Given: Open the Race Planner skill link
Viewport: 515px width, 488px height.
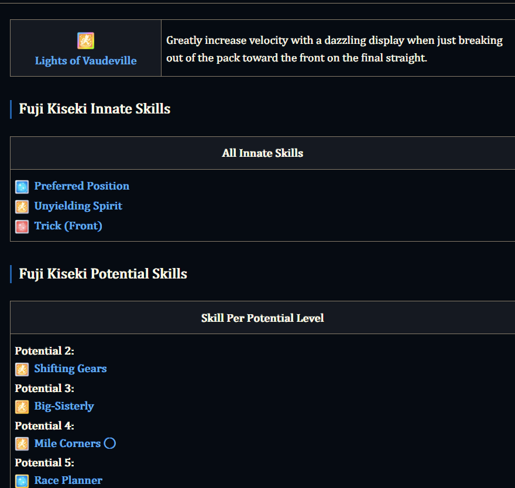Looking at the screenshot, I should [68, 480].
